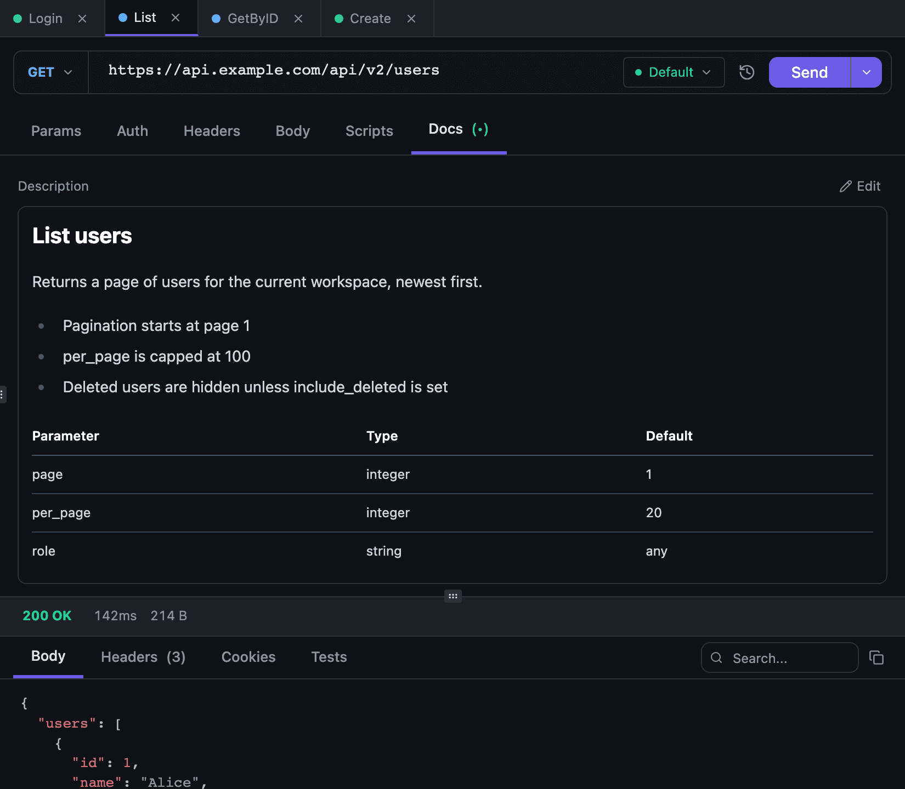Click the per_page parameter cell

[x=61, y=513]
